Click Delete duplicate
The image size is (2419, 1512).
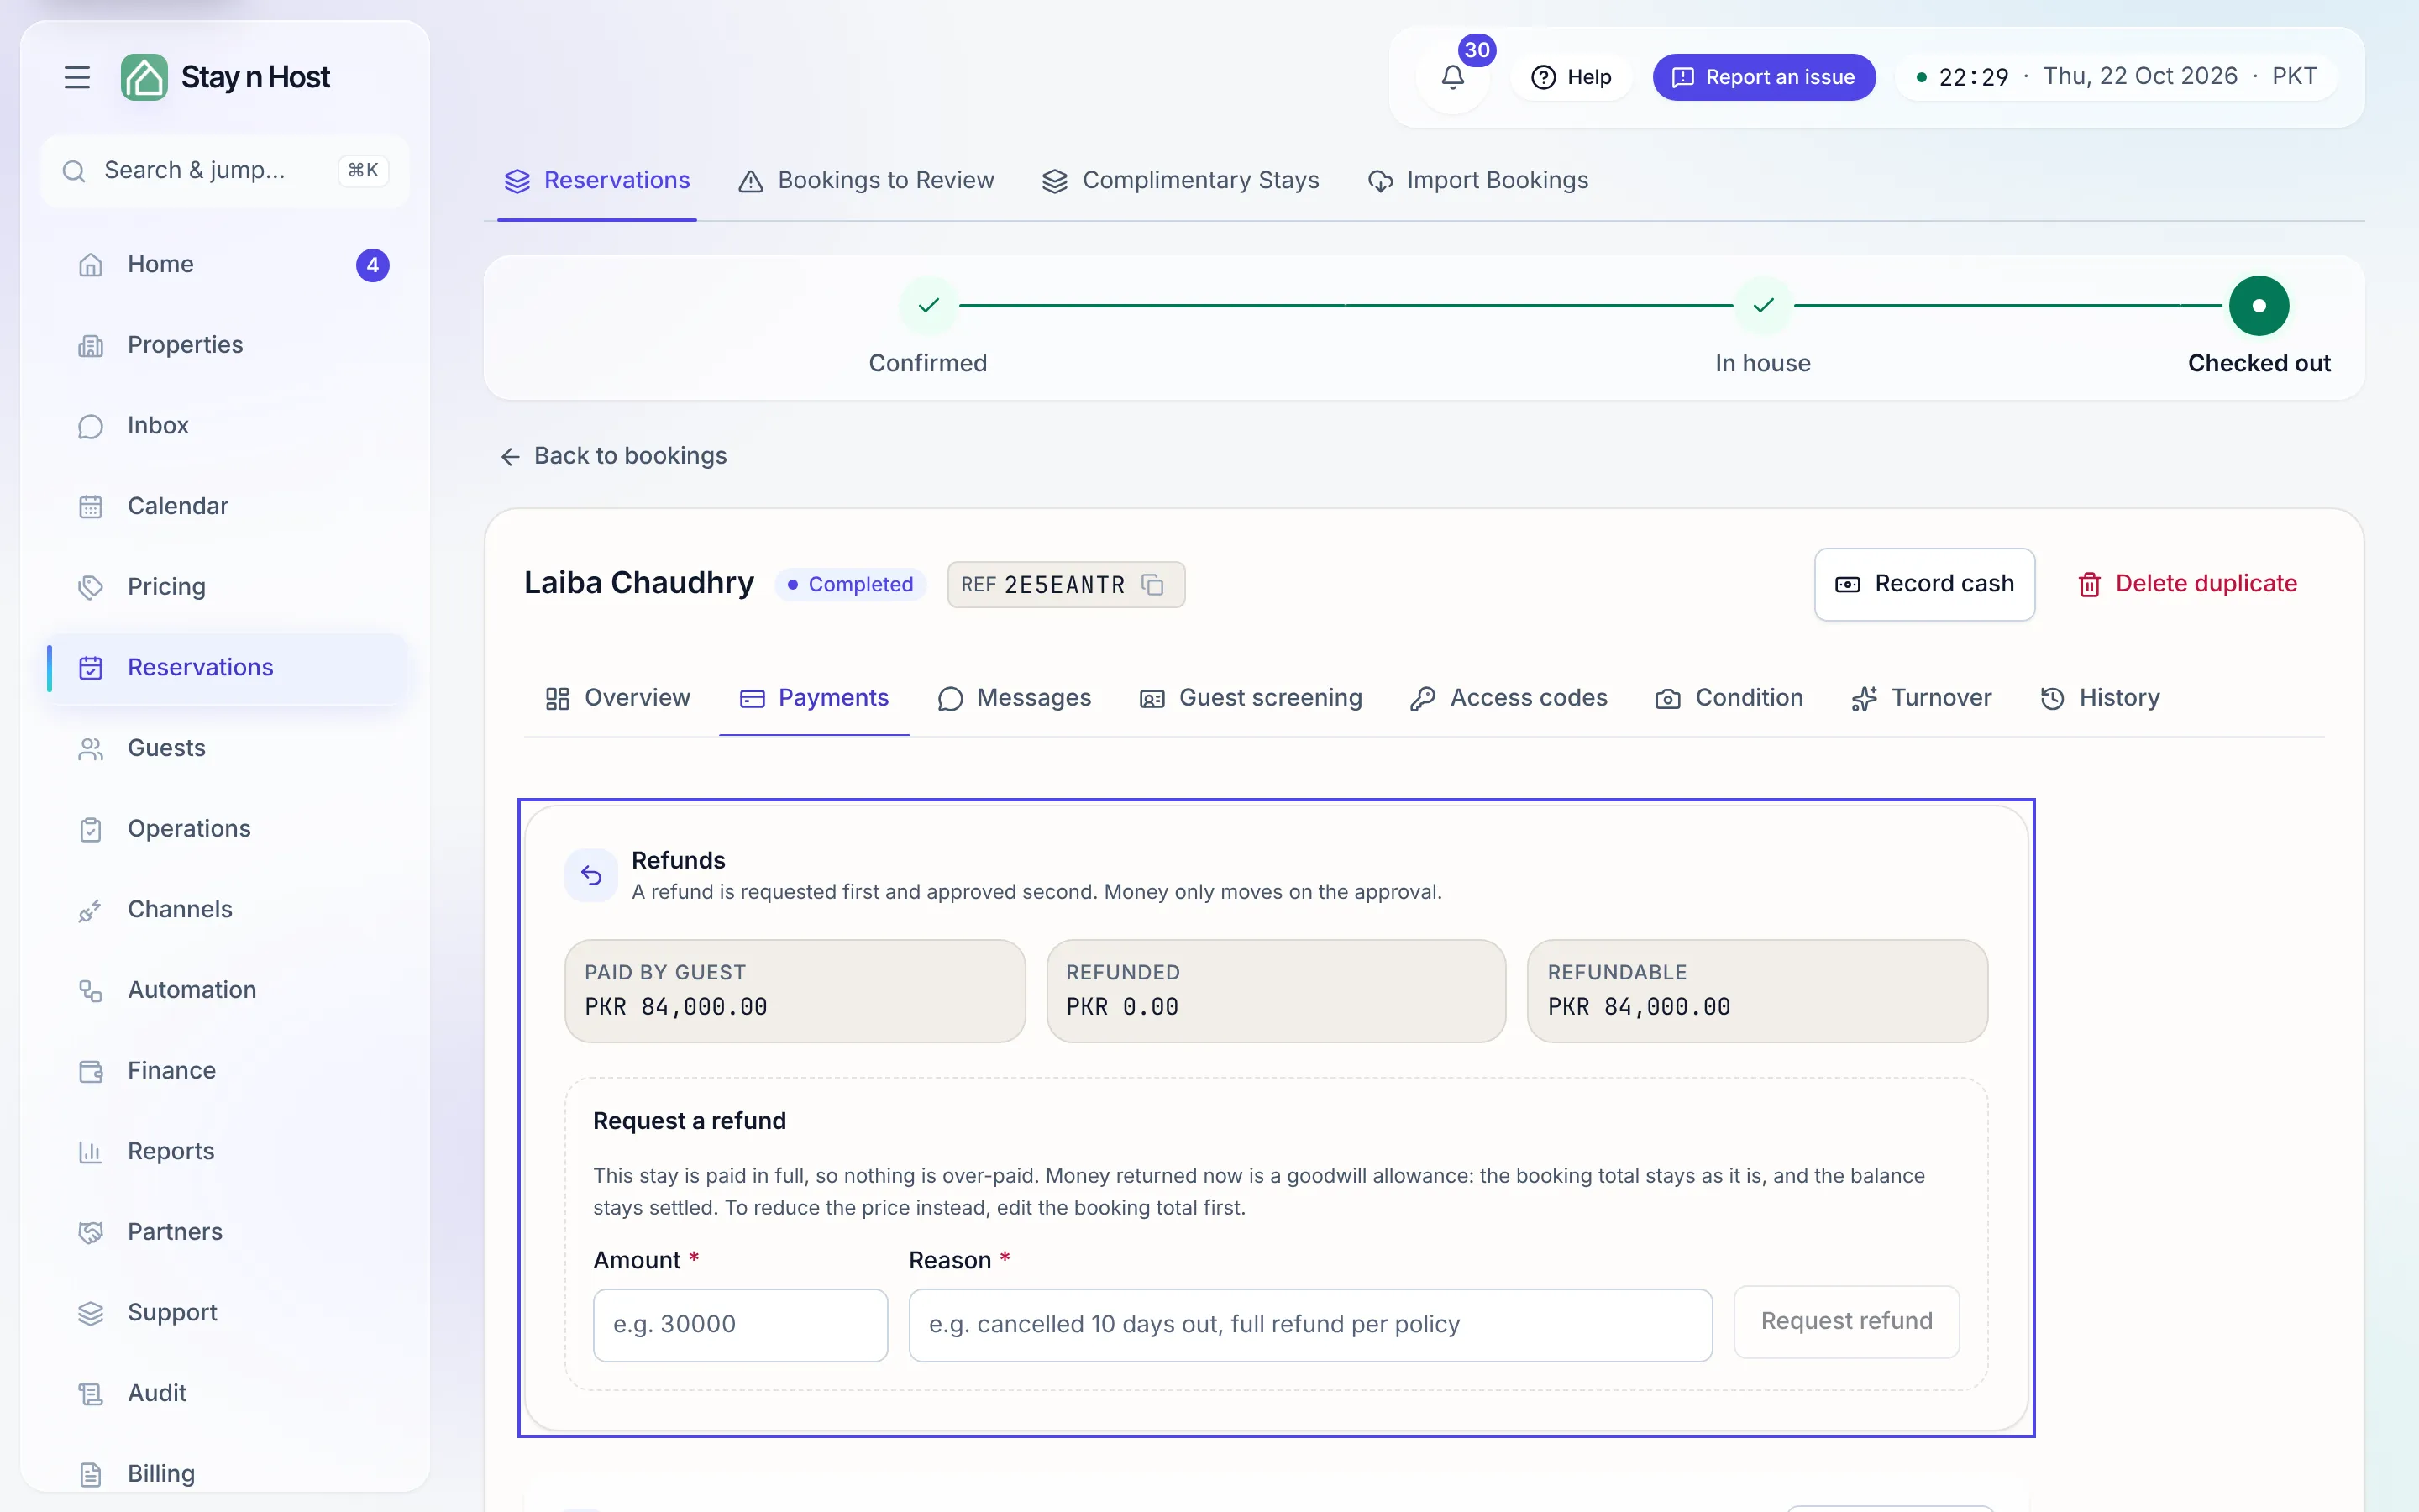click(2186, 584)
